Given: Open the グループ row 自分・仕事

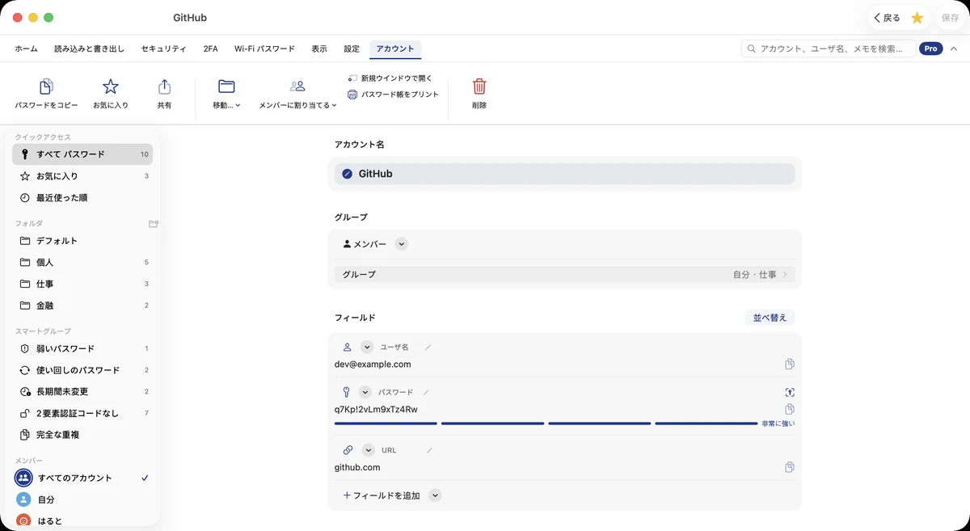Looking at the screenshot, I should coord(564,275).
